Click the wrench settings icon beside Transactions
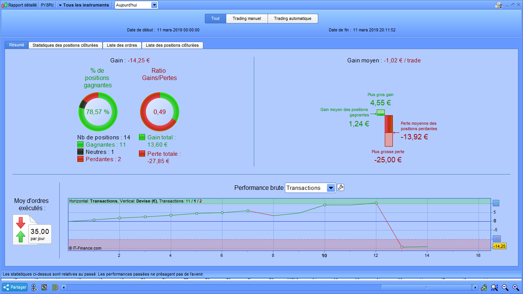This screenshot has width=523, height=294. click(x=340, y=188)
